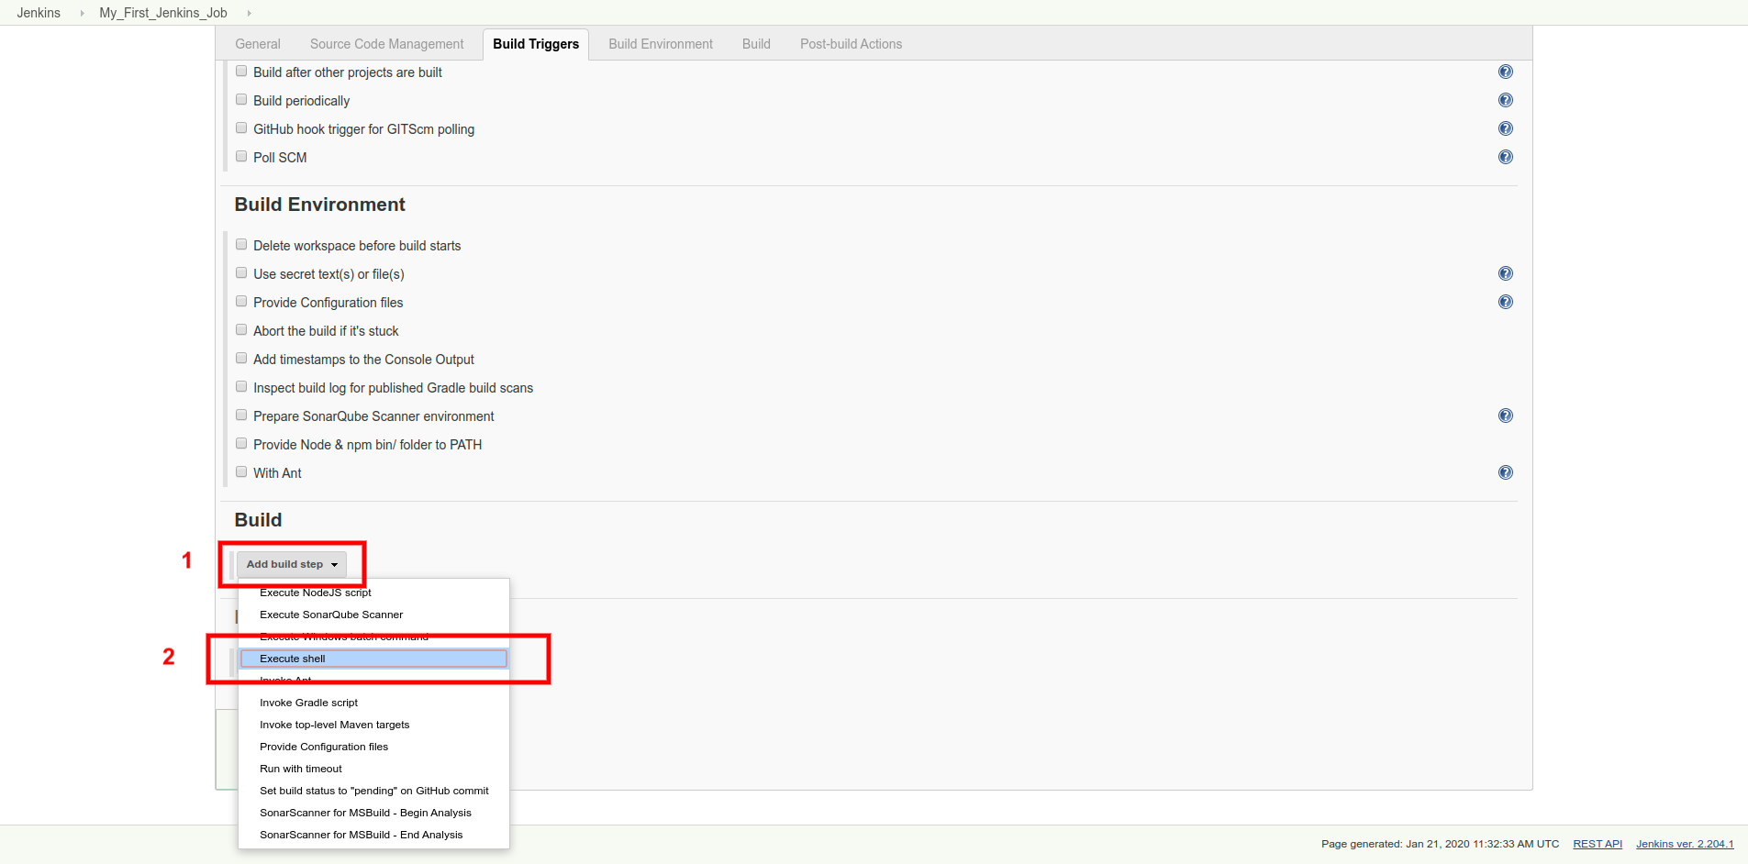Open My_First_Jenkins_Job breadcrumb link

pos(163,13)
